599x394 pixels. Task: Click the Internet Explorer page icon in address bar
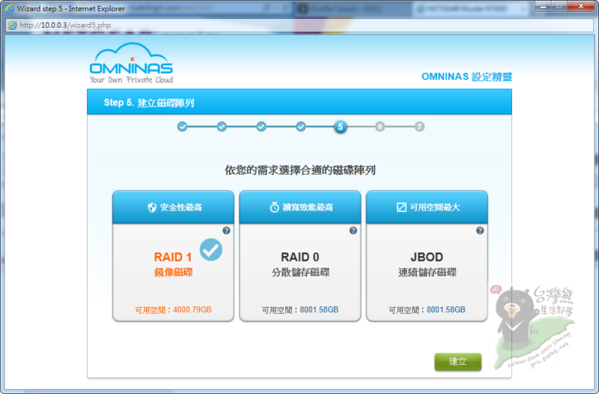point(12,25)
